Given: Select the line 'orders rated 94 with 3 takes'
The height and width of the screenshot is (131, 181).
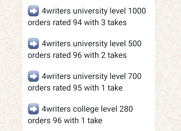Looking at the screenshot, I should tap(77, 22).
